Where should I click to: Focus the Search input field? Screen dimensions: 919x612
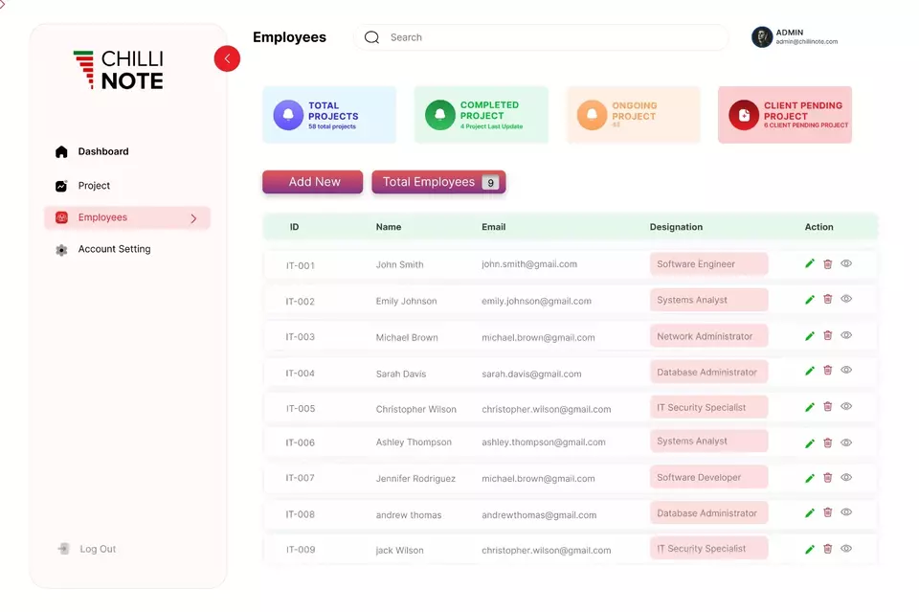[546, 37]
